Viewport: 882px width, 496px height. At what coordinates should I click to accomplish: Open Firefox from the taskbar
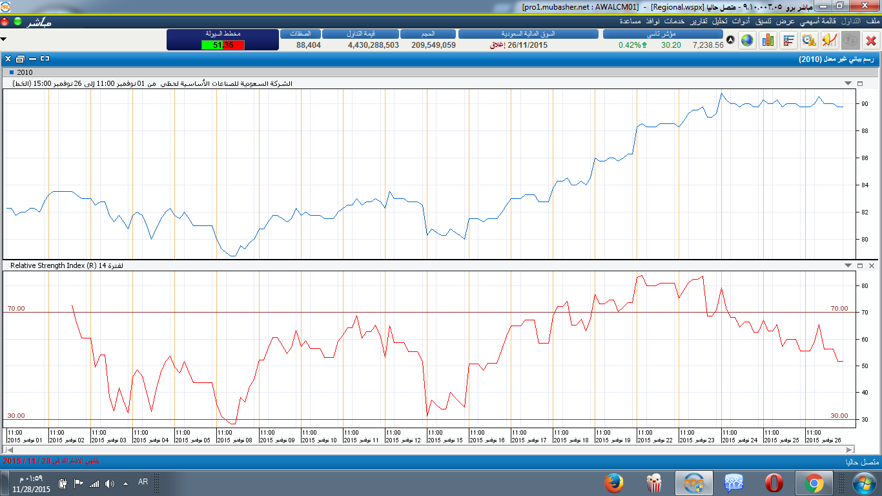coord(613,482)
